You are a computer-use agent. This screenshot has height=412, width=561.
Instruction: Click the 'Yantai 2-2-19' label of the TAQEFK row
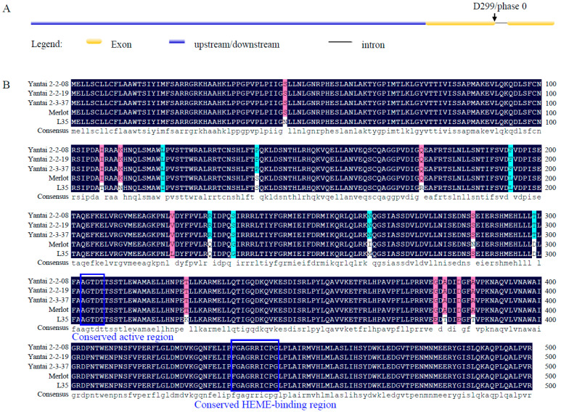pyautogui.click(x=48, y=226)
